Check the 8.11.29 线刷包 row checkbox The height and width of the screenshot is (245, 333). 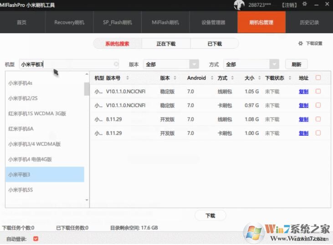tap(318, 119)
